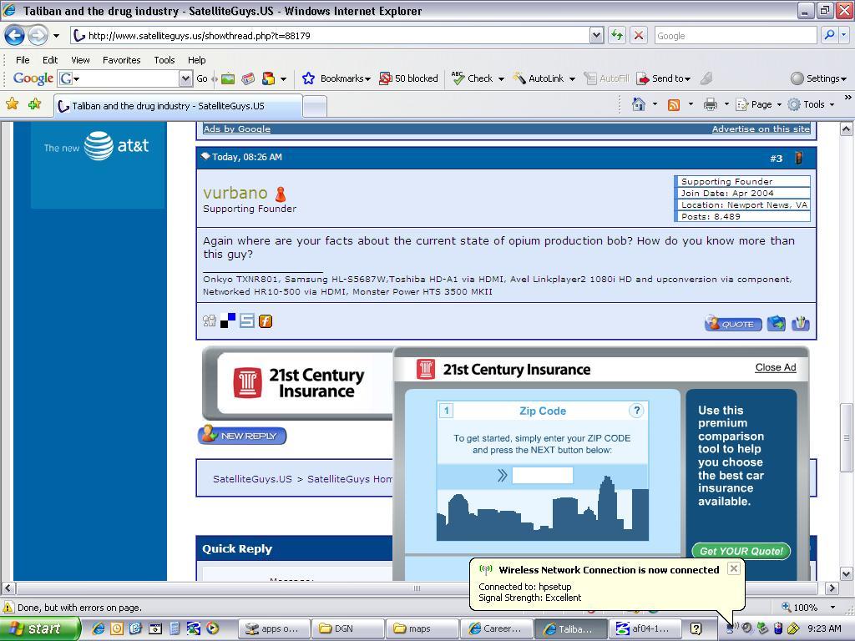Toggle the 50 blocked popup blocker
Viewport: 855px width, 641px height.
pyautogui.click(x=408, y=78)
